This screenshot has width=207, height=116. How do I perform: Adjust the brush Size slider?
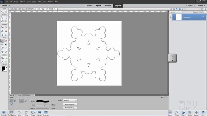[x=45, y=105]
